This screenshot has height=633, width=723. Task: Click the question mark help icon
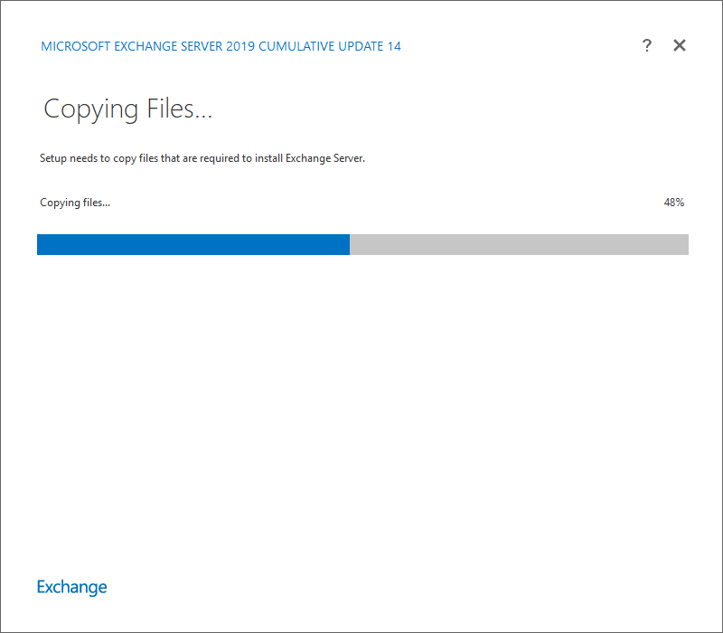647,46
